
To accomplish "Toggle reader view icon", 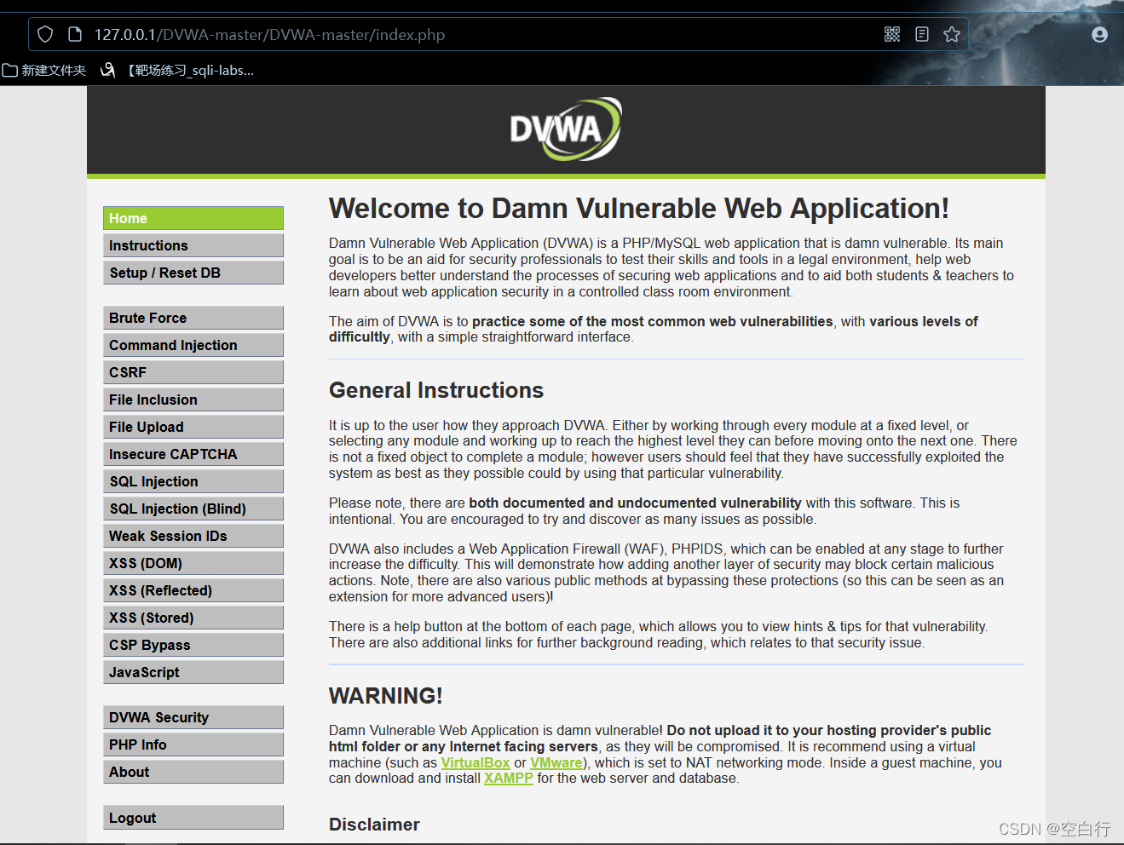I will click(x=922, y=34).
